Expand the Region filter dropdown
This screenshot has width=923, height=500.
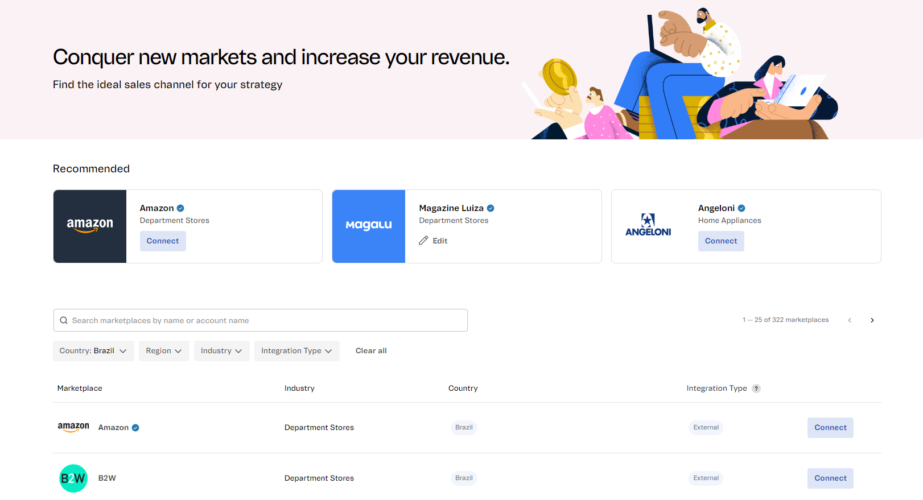coord(164,351)
